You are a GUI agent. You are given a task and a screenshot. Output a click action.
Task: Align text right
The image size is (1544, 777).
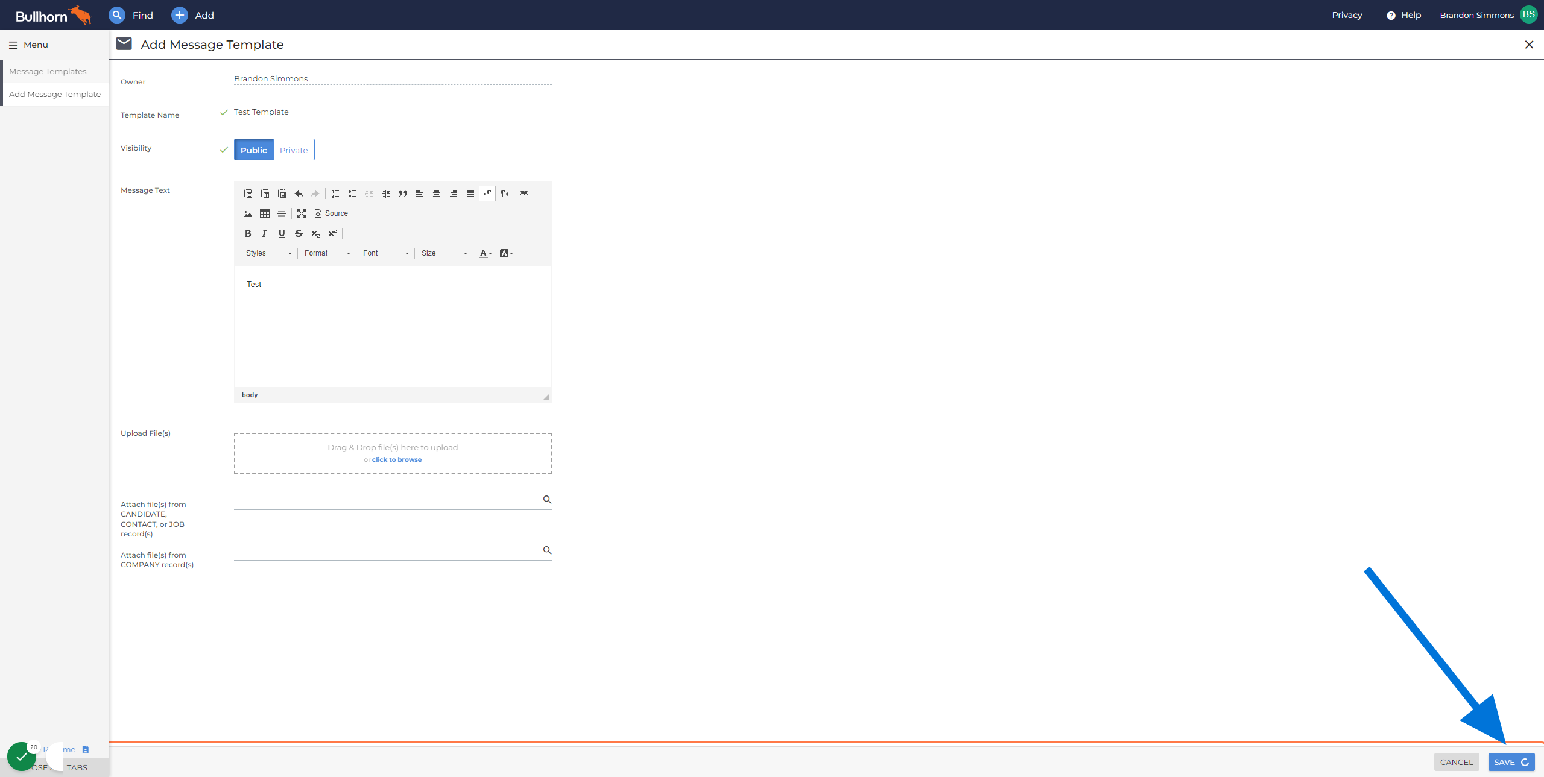pyautogui.click(x=454, y=193)
